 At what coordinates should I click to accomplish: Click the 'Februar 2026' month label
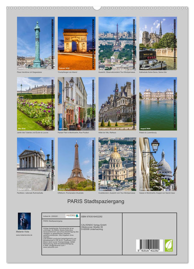[x=64, y=68]
